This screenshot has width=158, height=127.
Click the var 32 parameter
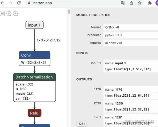click(x=23, y=98)
